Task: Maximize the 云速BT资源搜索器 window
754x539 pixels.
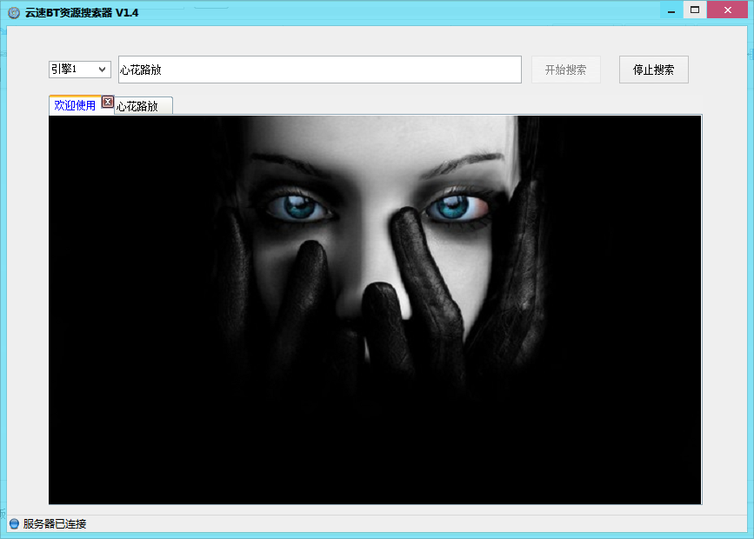Action: pyautogui.click(x=695, y=10)
